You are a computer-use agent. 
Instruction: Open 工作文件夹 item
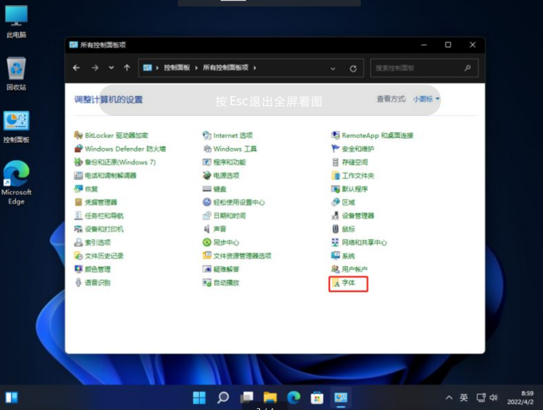[x=352, y=175]
